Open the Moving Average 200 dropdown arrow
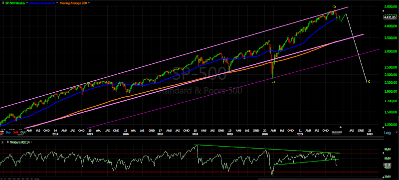The width and height of the screenshot is (399, 180). [x=89, y=3]
